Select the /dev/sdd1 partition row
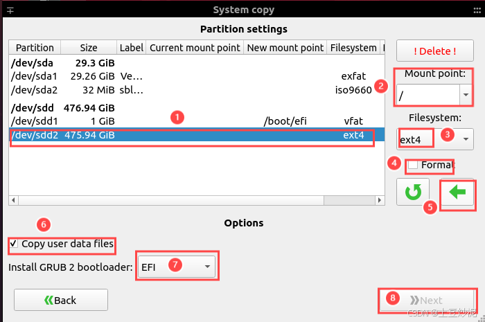Viewport: 485px width, 322px height. pos(197,121)
